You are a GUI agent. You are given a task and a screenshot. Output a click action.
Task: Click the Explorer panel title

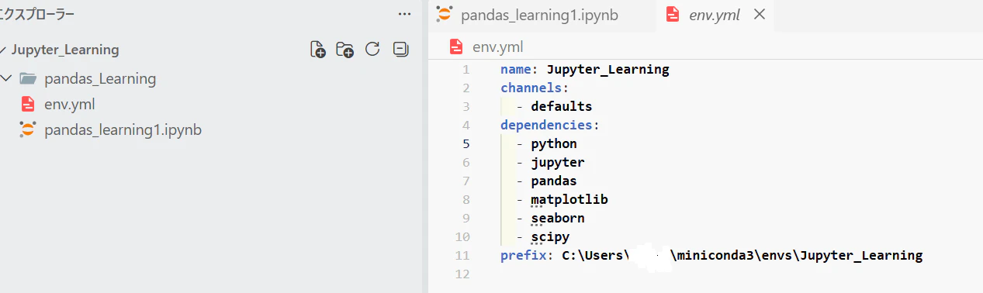36,14
